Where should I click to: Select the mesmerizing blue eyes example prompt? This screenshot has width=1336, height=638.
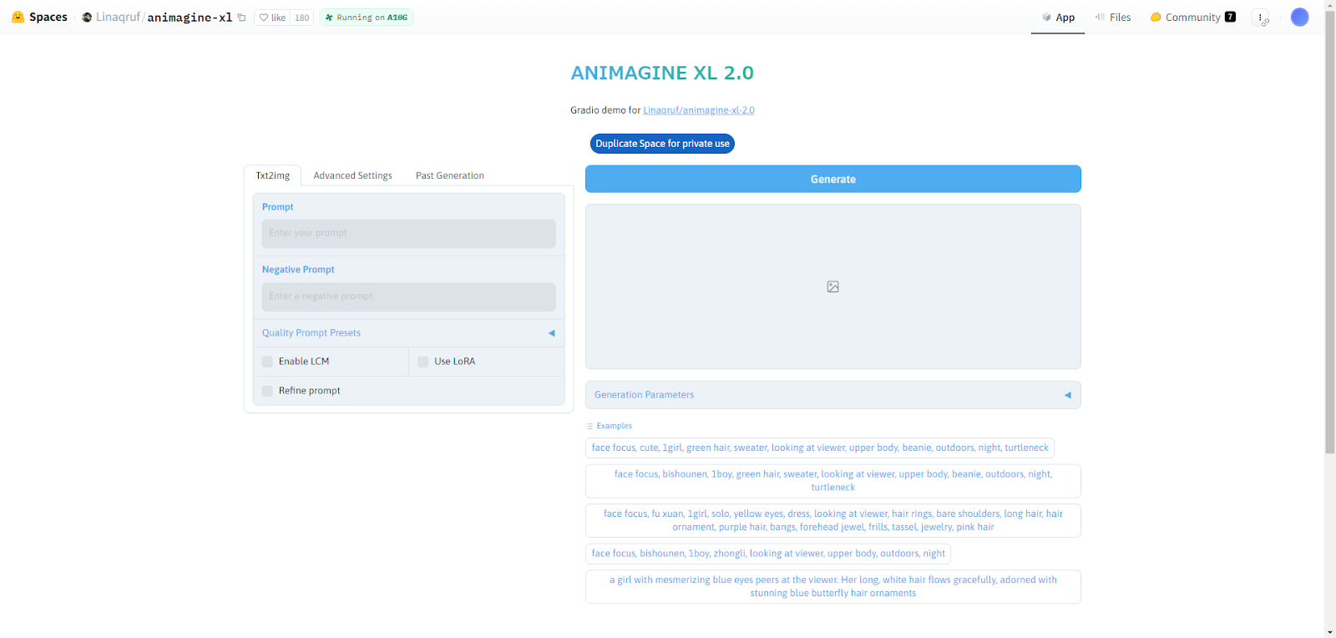pyautogui.click(x=832, y=586)
